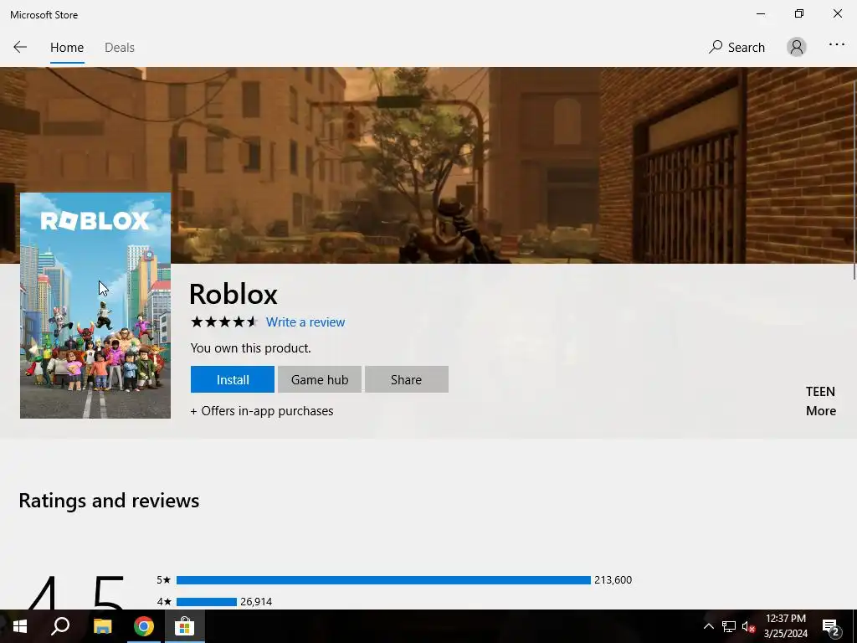Image resolution: width=857 pixels, height=643 pixels.
Task: Click the Offers in-app purchases text
Action: coord(262,410)
